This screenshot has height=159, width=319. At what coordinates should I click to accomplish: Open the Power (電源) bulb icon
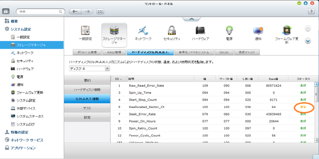[x=229, y=33]
